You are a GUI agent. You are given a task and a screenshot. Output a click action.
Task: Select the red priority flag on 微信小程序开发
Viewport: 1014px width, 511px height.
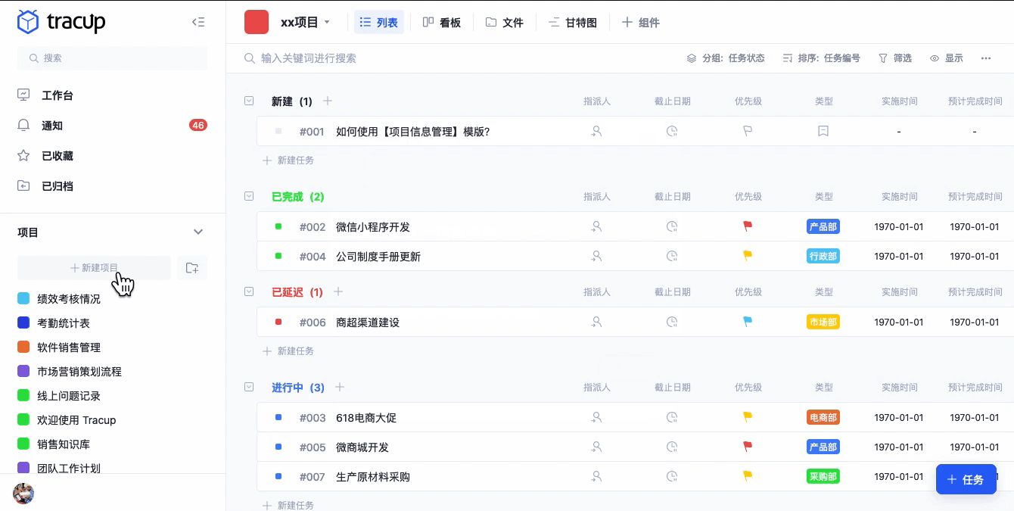coord(747,225)
